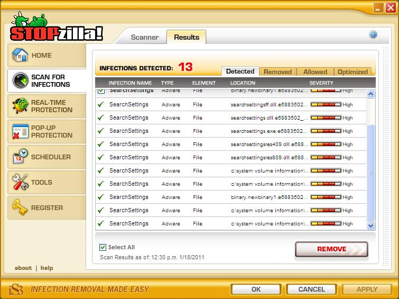
Task: Click the SCHEDULER sidebar label
Action: pos(51,157)
